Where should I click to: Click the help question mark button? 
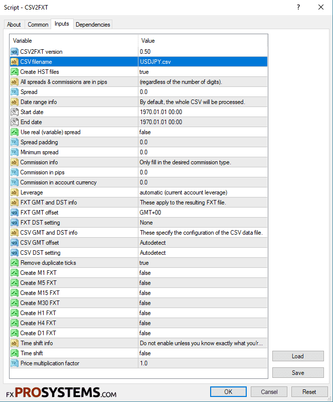(298, 7)
